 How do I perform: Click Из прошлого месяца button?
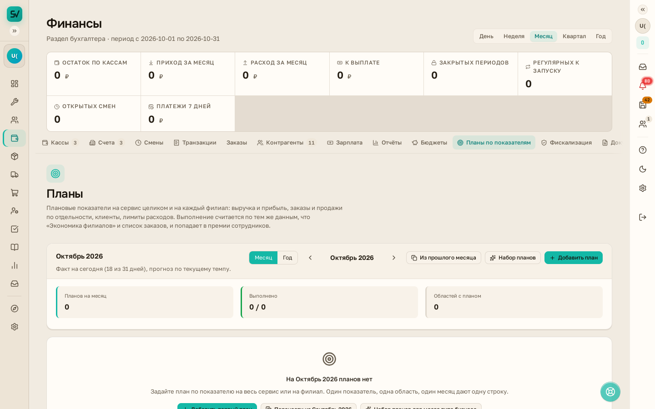pyautogui.click(x=443, y=258)
